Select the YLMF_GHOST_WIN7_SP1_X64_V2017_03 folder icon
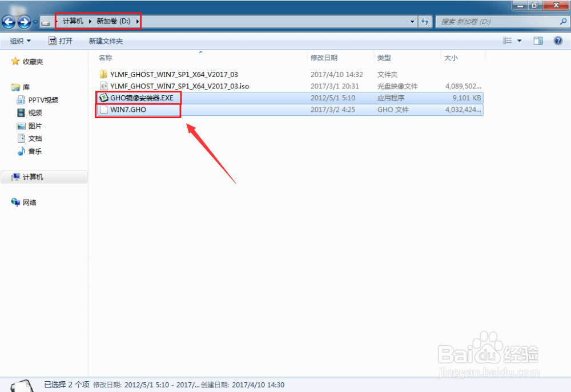This screenshot has height=392, width=571. 103,74
